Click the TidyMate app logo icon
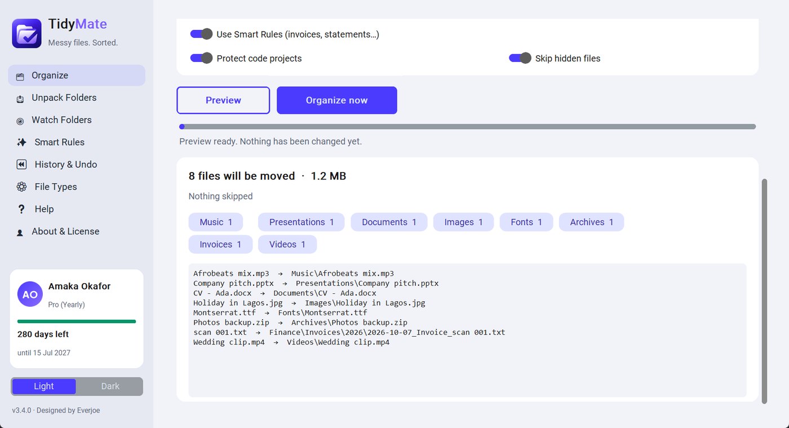 (26, 33)
